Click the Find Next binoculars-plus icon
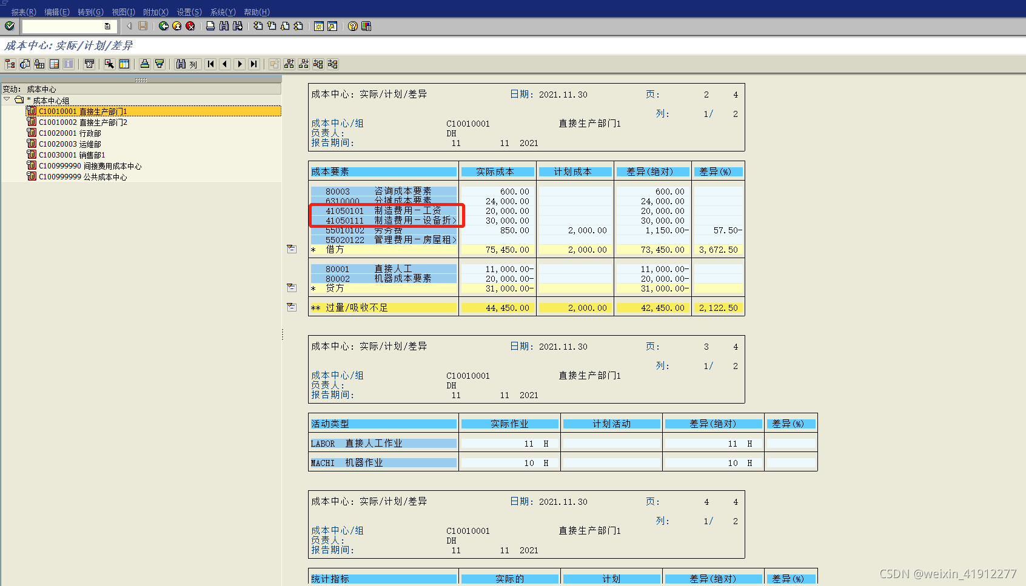 238,26
